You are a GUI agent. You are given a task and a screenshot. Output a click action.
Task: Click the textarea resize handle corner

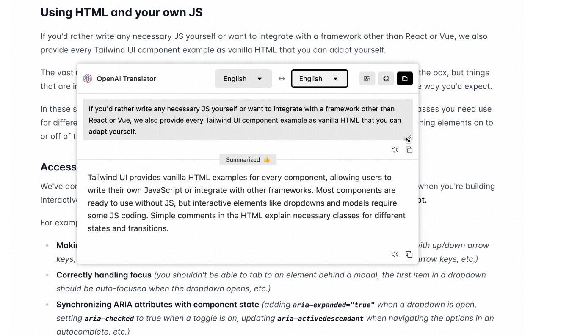click(x=409, y=138)
